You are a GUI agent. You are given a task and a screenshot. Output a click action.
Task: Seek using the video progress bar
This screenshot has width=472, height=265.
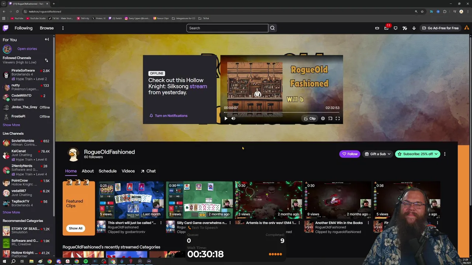pyautogui.click(x=282, y=112)
